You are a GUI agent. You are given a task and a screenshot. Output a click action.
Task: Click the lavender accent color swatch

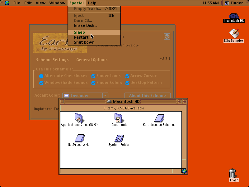pos(67,96)
